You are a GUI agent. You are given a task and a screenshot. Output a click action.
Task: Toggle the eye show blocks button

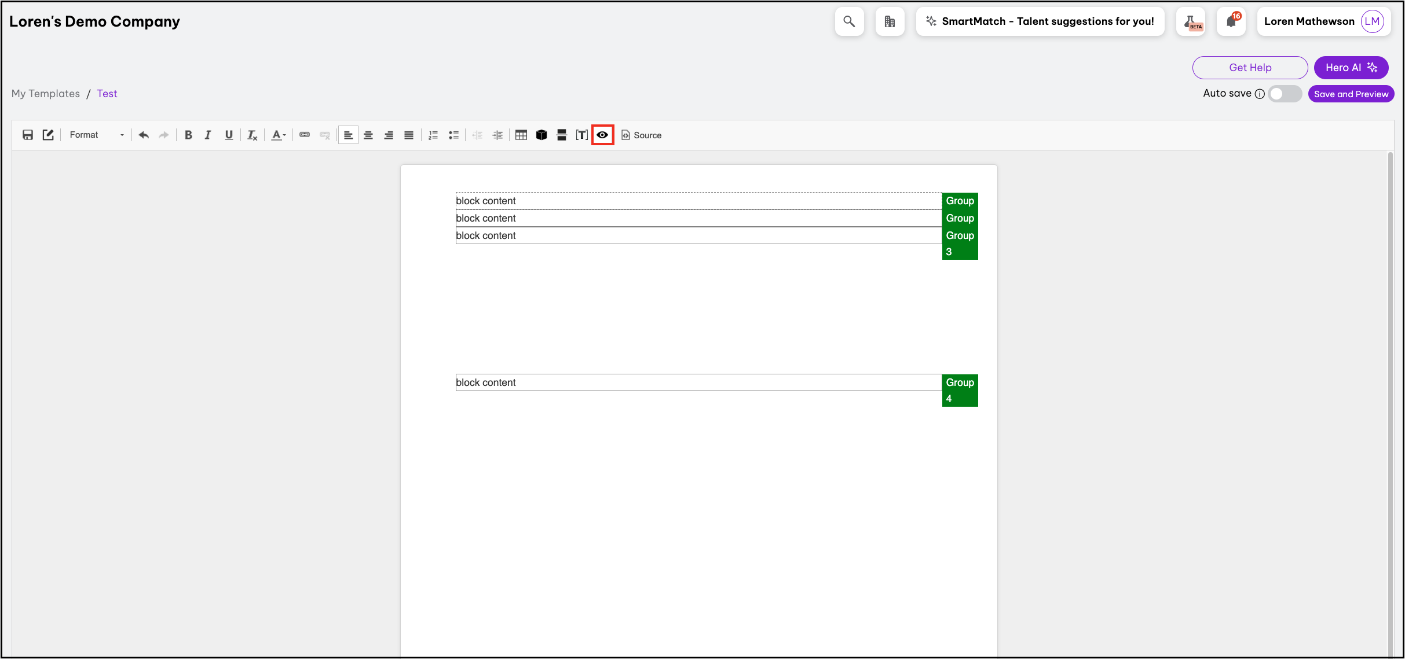[x=602, y=135]
